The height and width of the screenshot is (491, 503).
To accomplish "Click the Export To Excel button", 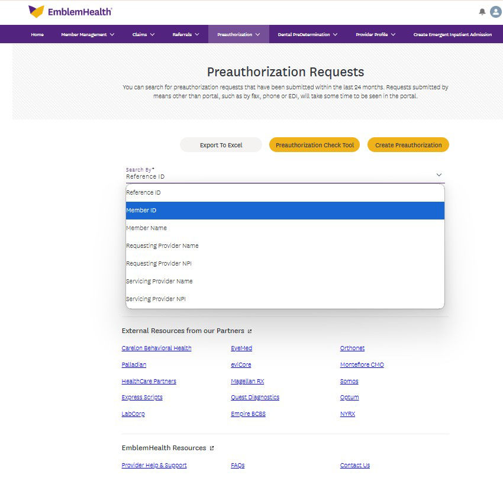I will (x=221, y=145).
